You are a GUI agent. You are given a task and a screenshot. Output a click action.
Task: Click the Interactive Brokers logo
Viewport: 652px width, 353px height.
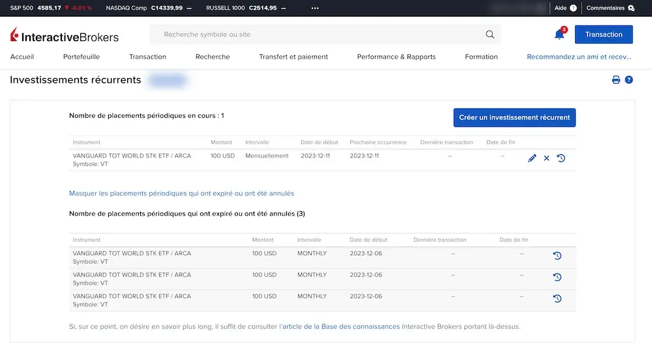click(65, 36)
